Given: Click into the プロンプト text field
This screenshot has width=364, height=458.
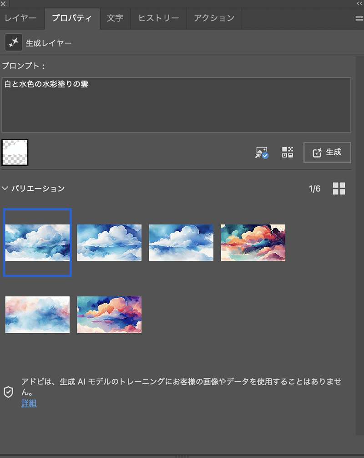Looking at the screenshot, I should 176,105.
